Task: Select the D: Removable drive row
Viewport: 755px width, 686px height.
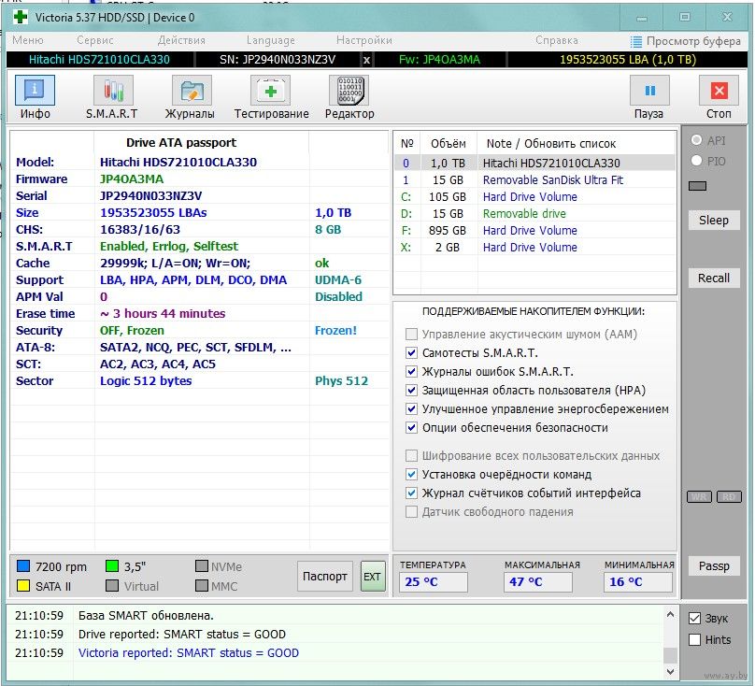Action: click(x=535, y=213)
